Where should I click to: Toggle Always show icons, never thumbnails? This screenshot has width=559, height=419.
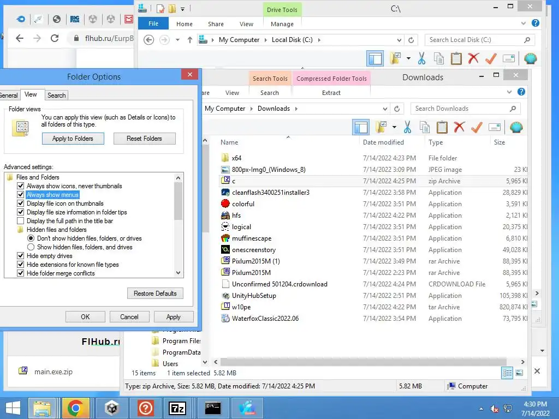pos(21,186)
